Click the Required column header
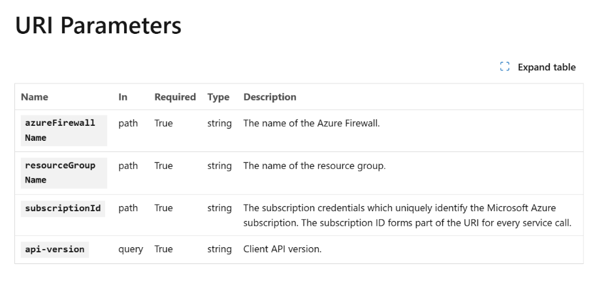The image size is (614, 281). pyautogui.click(x=175, y=97)
